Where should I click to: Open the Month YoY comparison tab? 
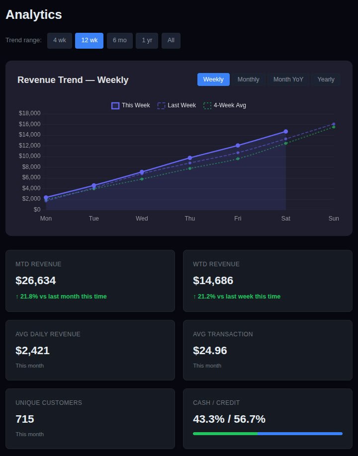[x=288, y=79]
